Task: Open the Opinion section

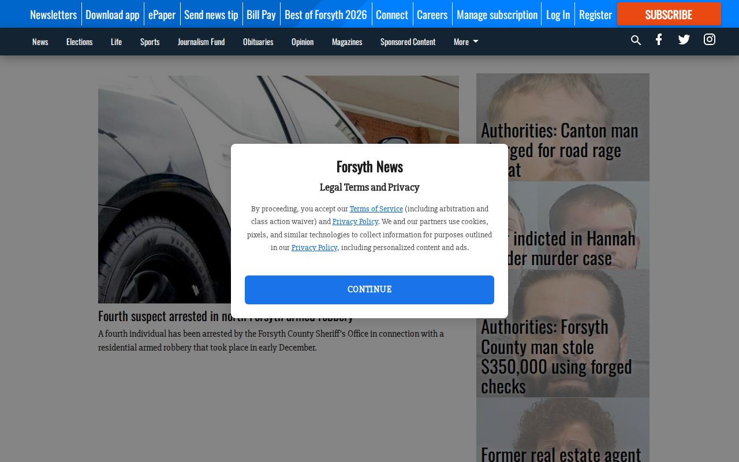Action: pyautogui.click(x=303, y=42)
